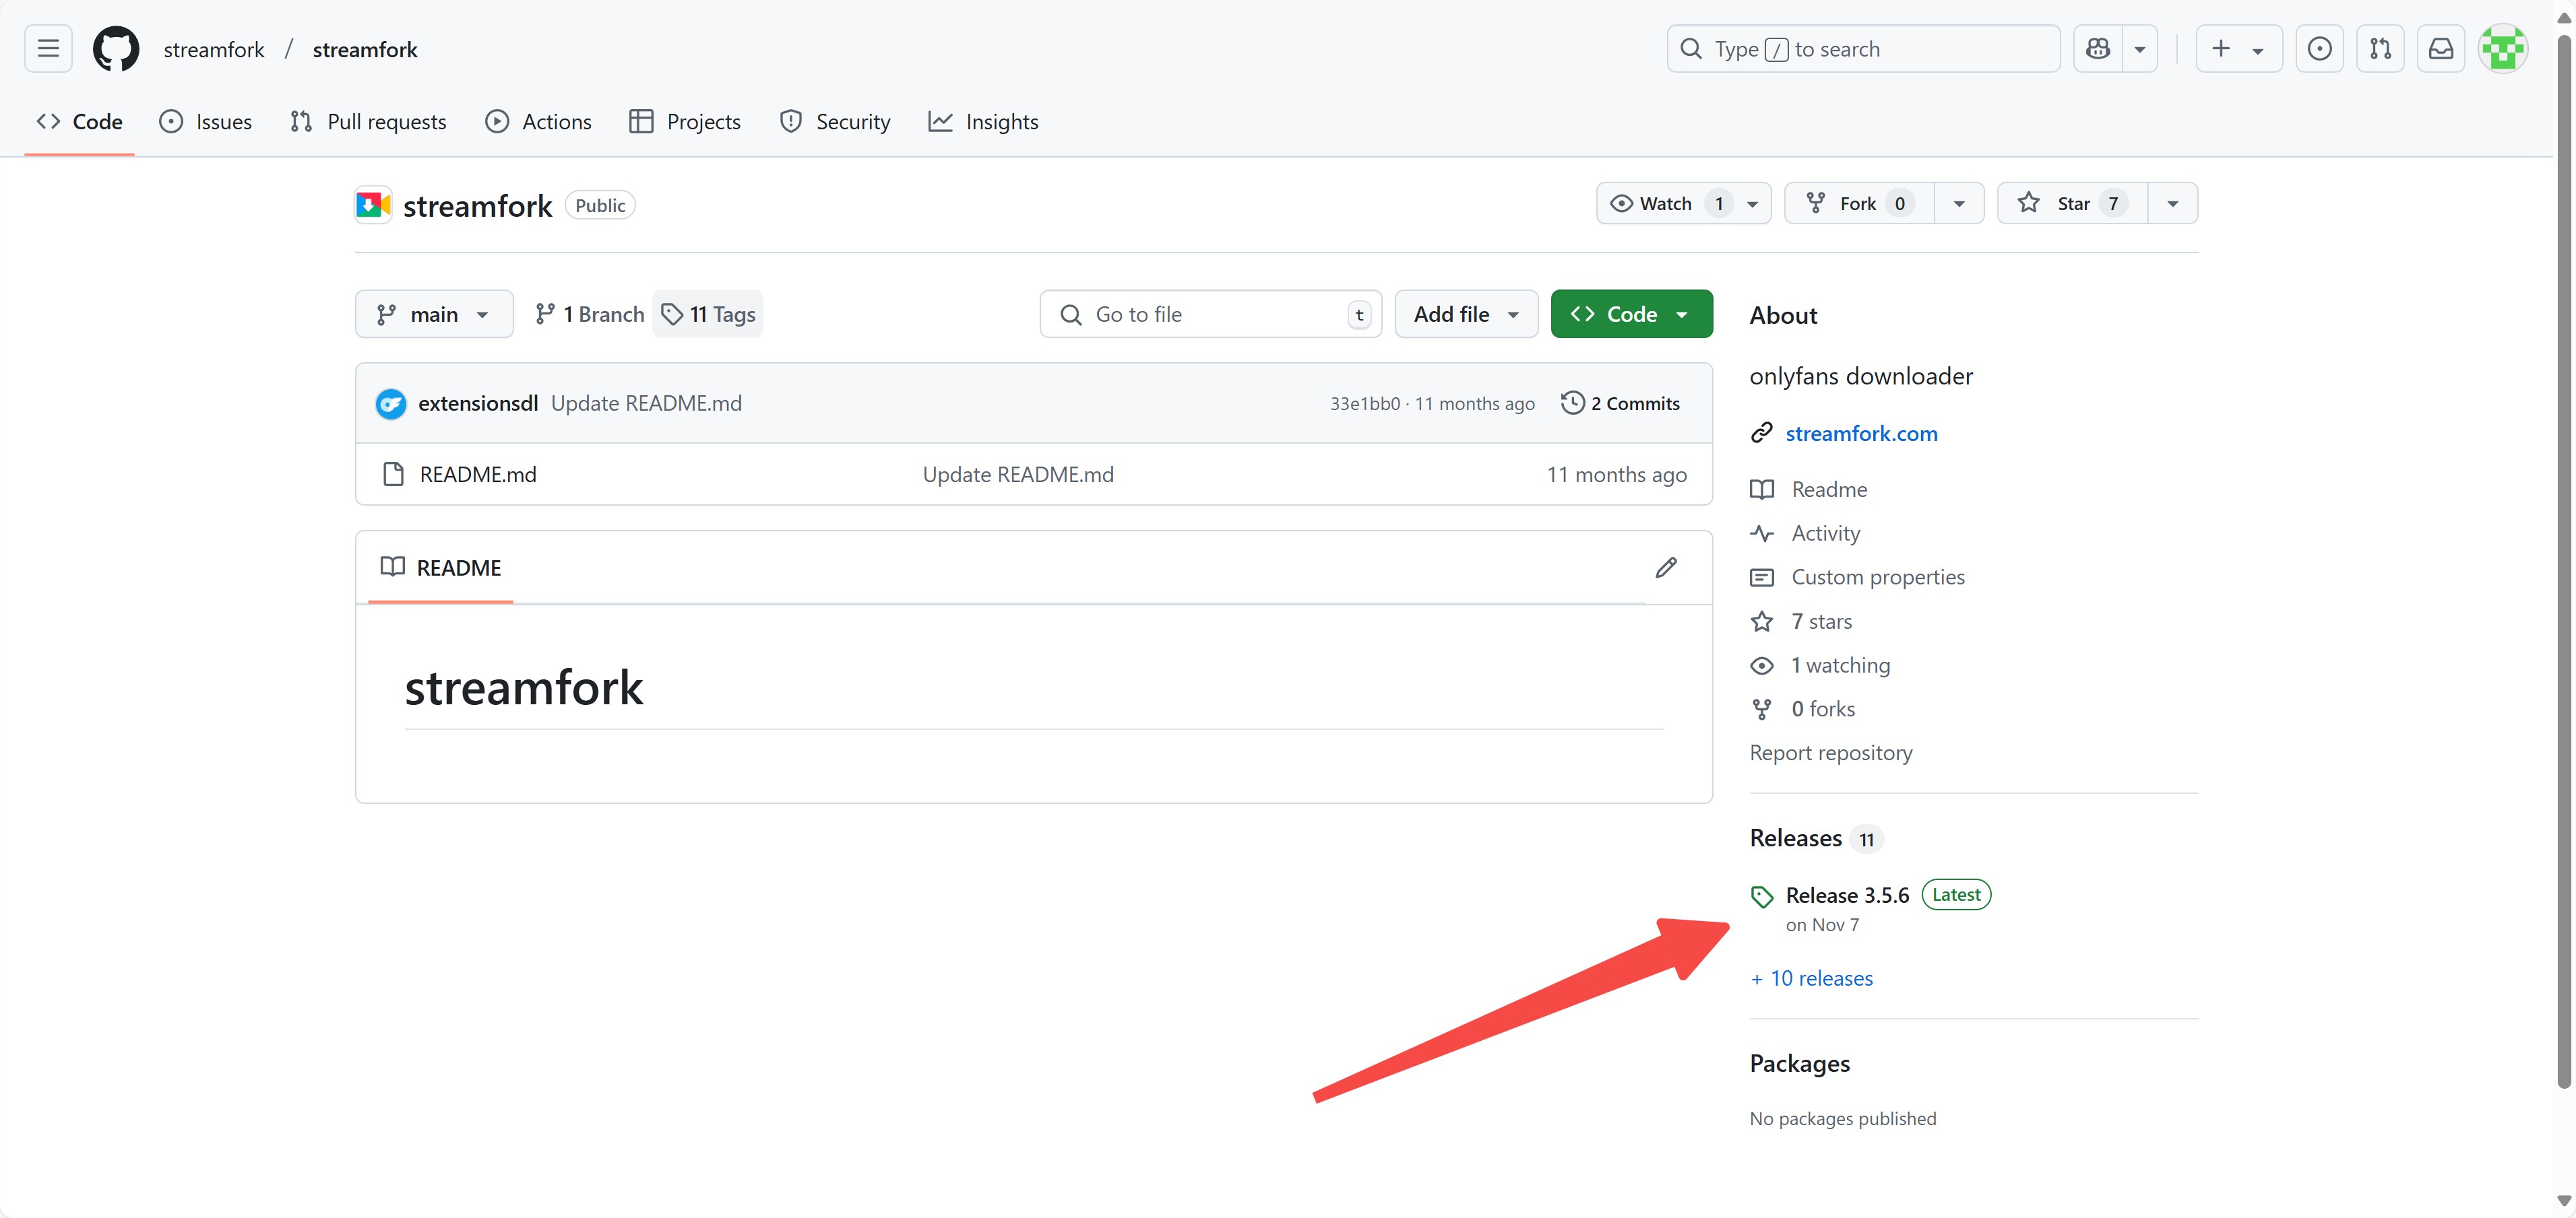
Task: Select the README tab in file viewer
Action: pos(441,568)
